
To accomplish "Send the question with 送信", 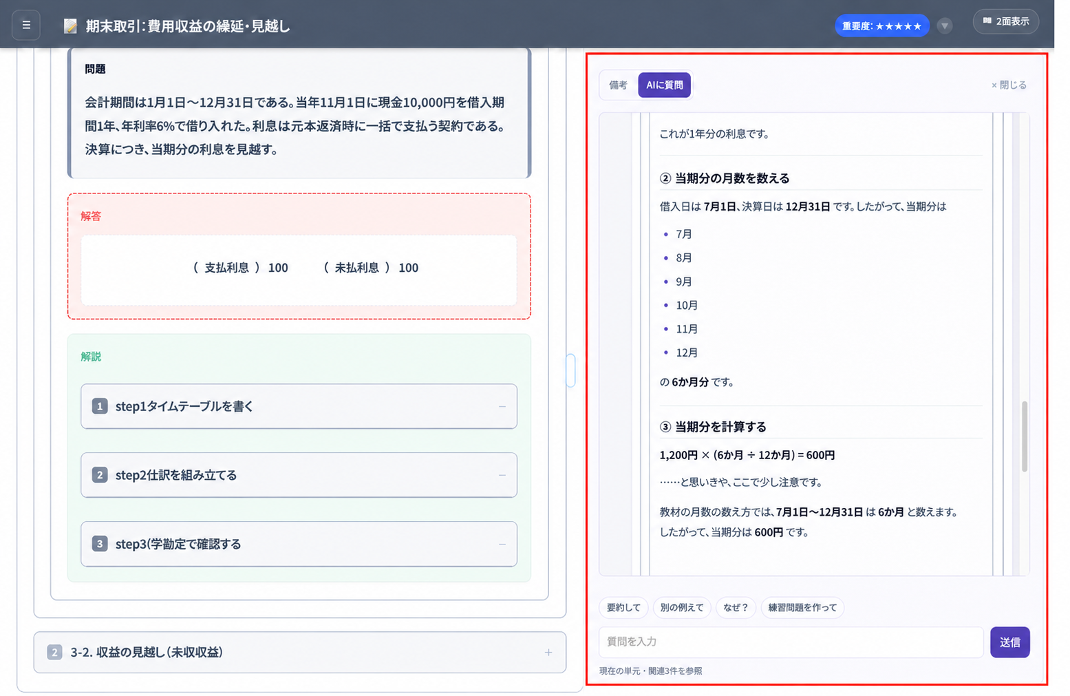I will coord(1009,642).
